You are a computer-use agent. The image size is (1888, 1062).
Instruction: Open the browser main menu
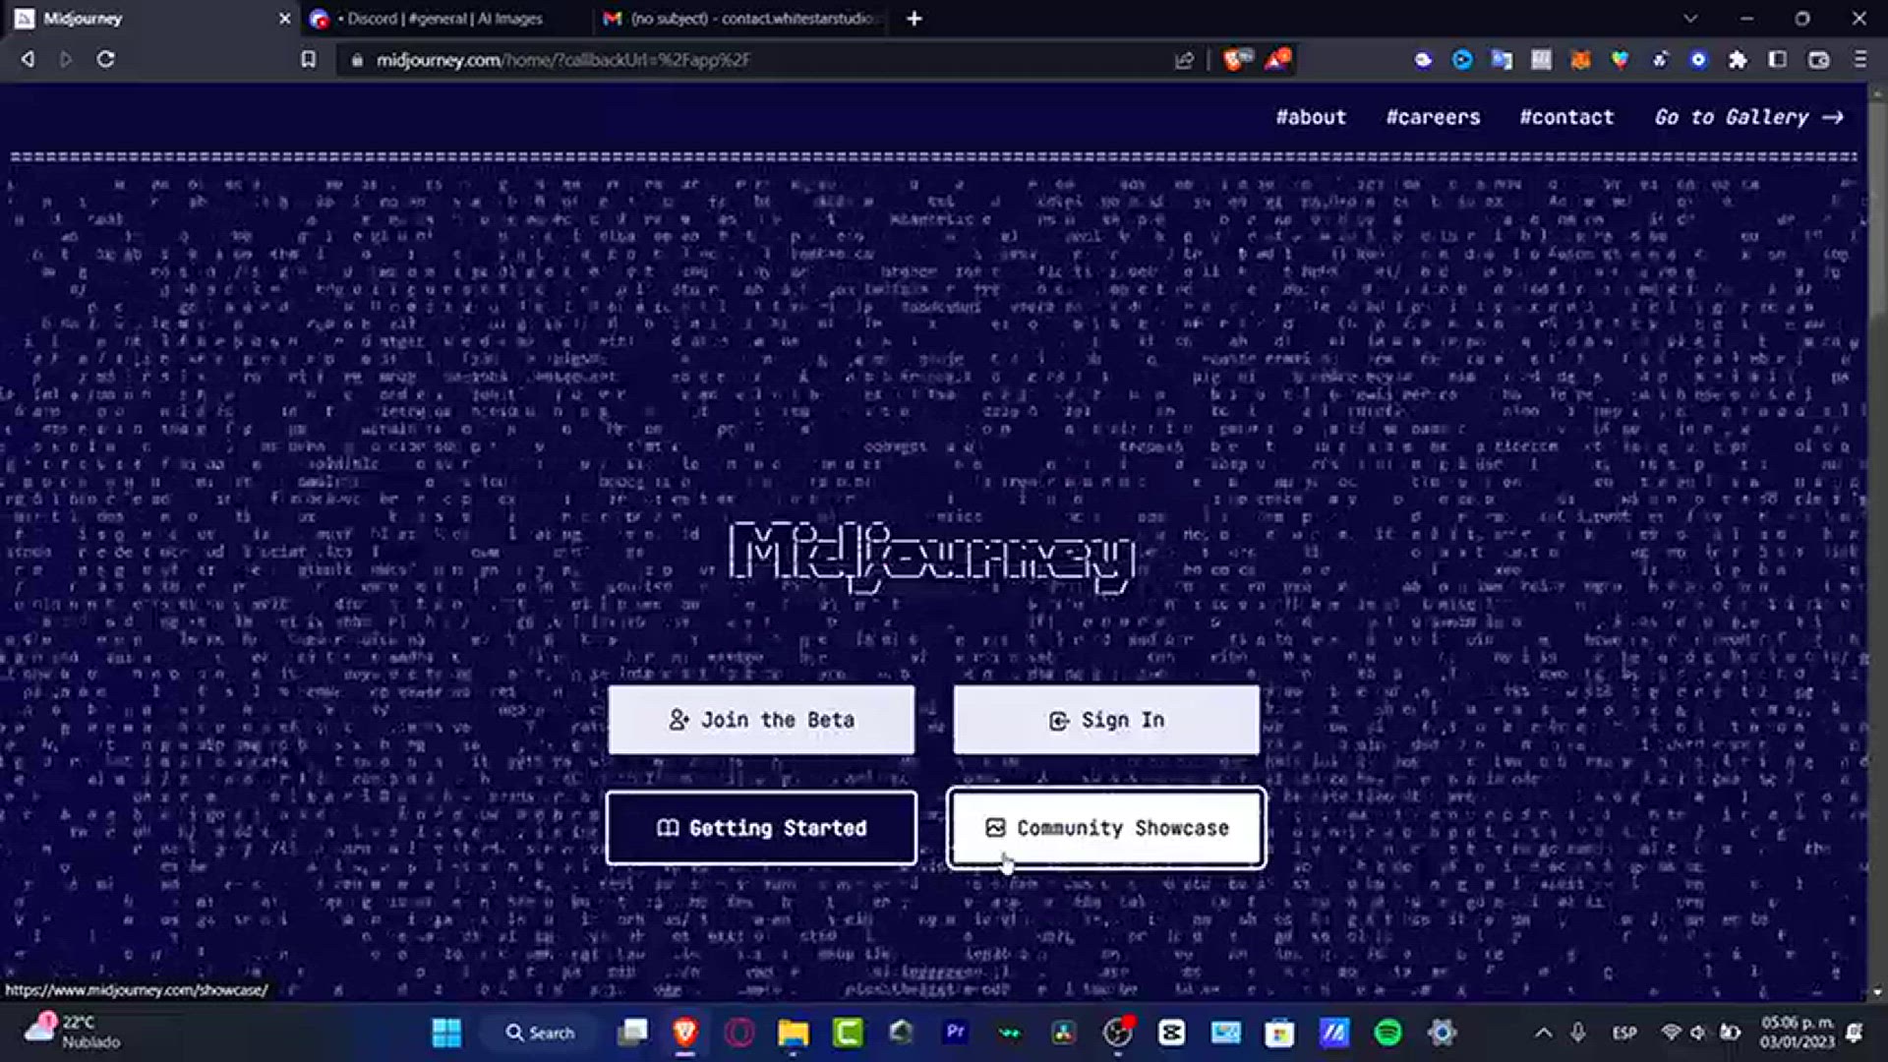click(x=1859, y=60)
